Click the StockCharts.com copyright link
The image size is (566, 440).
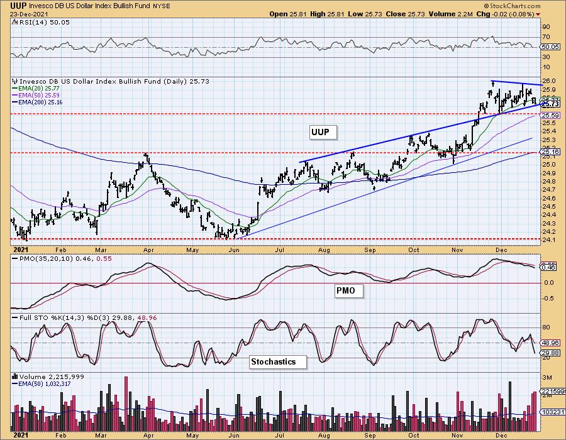pos(512,6)
